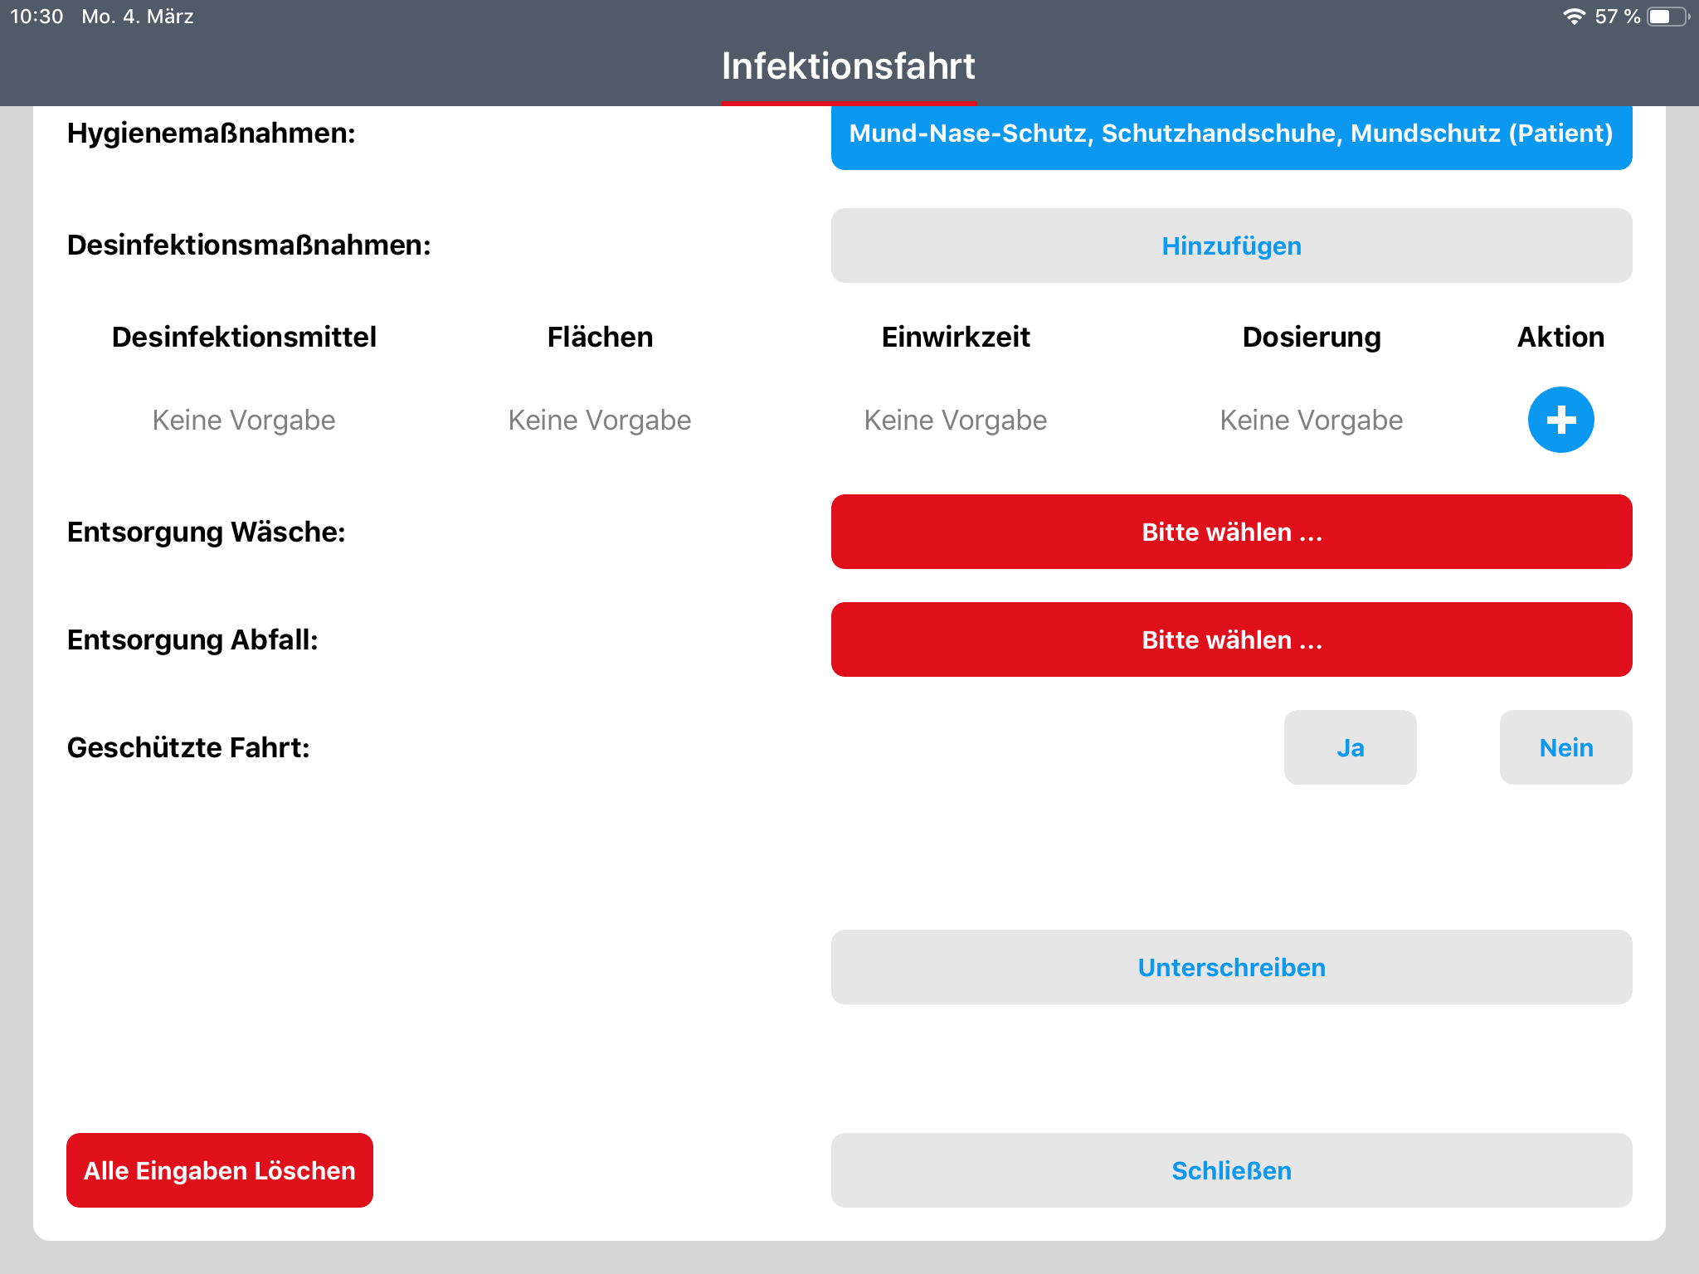Image resolution: width=1699 pixels, height=1274 pixels.
Task: Tap the Entsorgung Wäsche label
Action: [x=206, y=532]
